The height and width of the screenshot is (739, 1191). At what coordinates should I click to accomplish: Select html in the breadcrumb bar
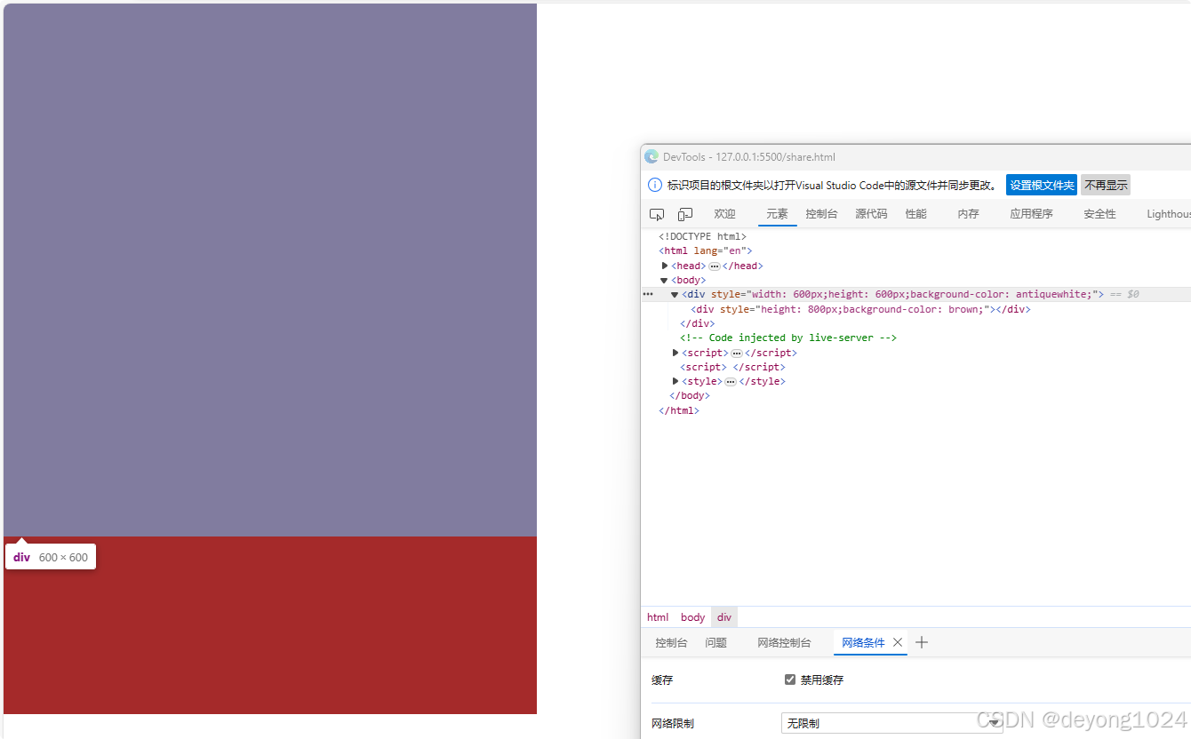pos(658,617)
